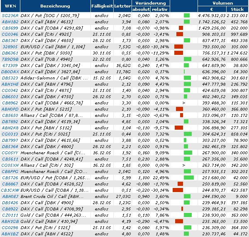The width and height of the screenshot is (249, 237).
Task: Click the Veränderung group header
Action: (x=151, y=3)
